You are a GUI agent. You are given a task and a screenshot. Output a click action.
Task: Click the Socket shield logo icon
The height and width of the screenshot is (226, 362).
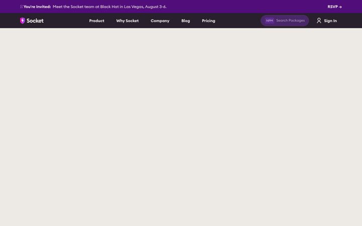(23, 21)
